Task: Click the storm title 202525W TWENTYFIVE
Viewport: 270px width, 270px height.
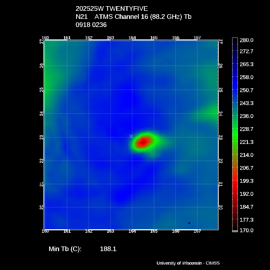Action: point(112,8)
